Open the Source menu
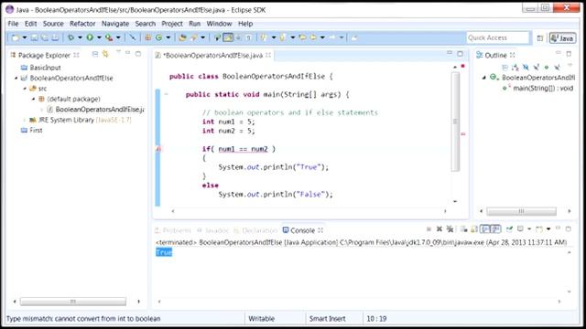This screenshot has width=586, height=329. pos(53,24)
